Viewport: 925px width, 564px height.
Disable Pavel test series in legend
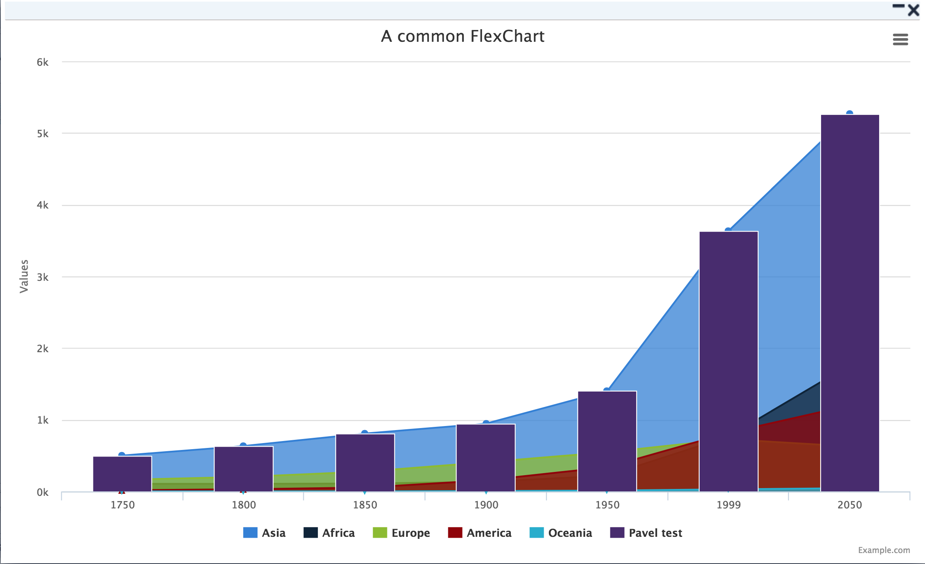pos(655,533)
